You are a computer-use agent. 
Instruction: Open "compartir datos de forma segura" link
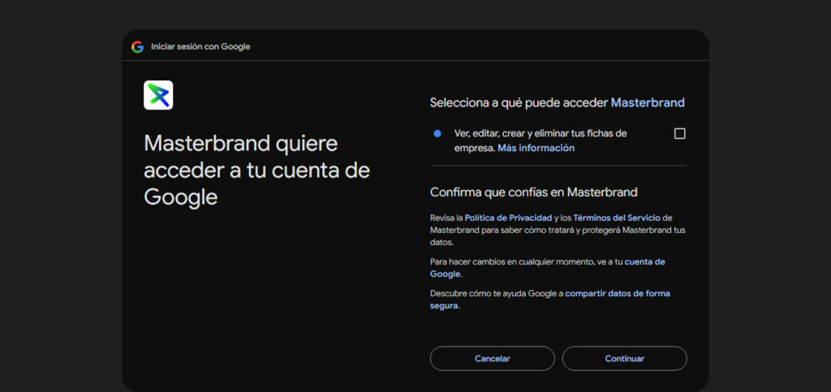coord(617,293)
